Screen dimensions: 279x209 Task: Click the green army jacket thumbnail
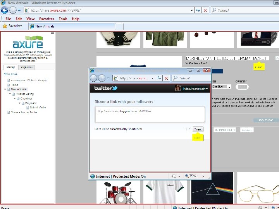click(x=165, y=39)
